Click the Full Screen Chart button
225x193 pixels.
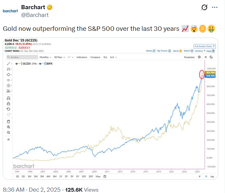coord(203,46)
